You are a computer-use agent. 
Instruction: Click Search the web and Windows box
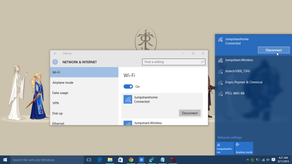click(47, 160)
